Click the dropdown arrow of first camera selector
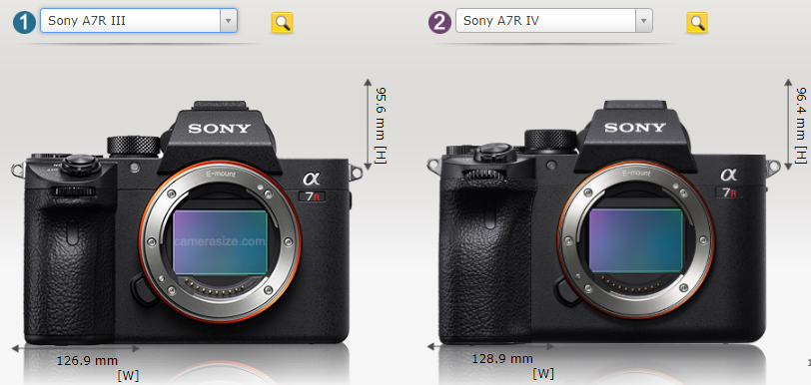This screenshot has height=385, width=811. [228, 21]
